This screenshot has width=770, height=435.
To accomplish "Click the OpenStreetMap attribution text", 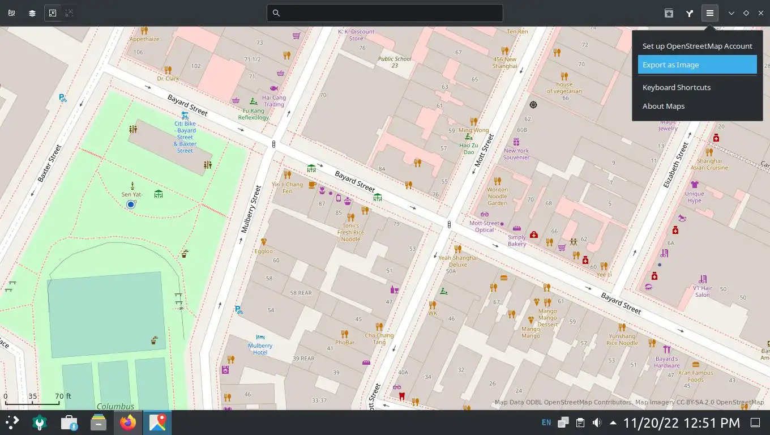I will click(629, 402).
